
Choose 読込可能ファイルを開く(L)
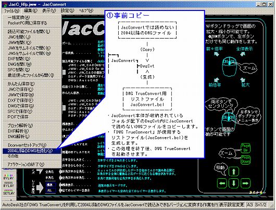pos(32,32)
